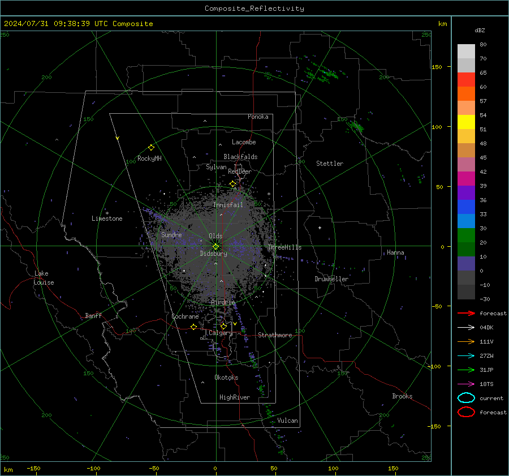
Task: Click the 'Limestone' label
Action: click(x=107, y=218)
